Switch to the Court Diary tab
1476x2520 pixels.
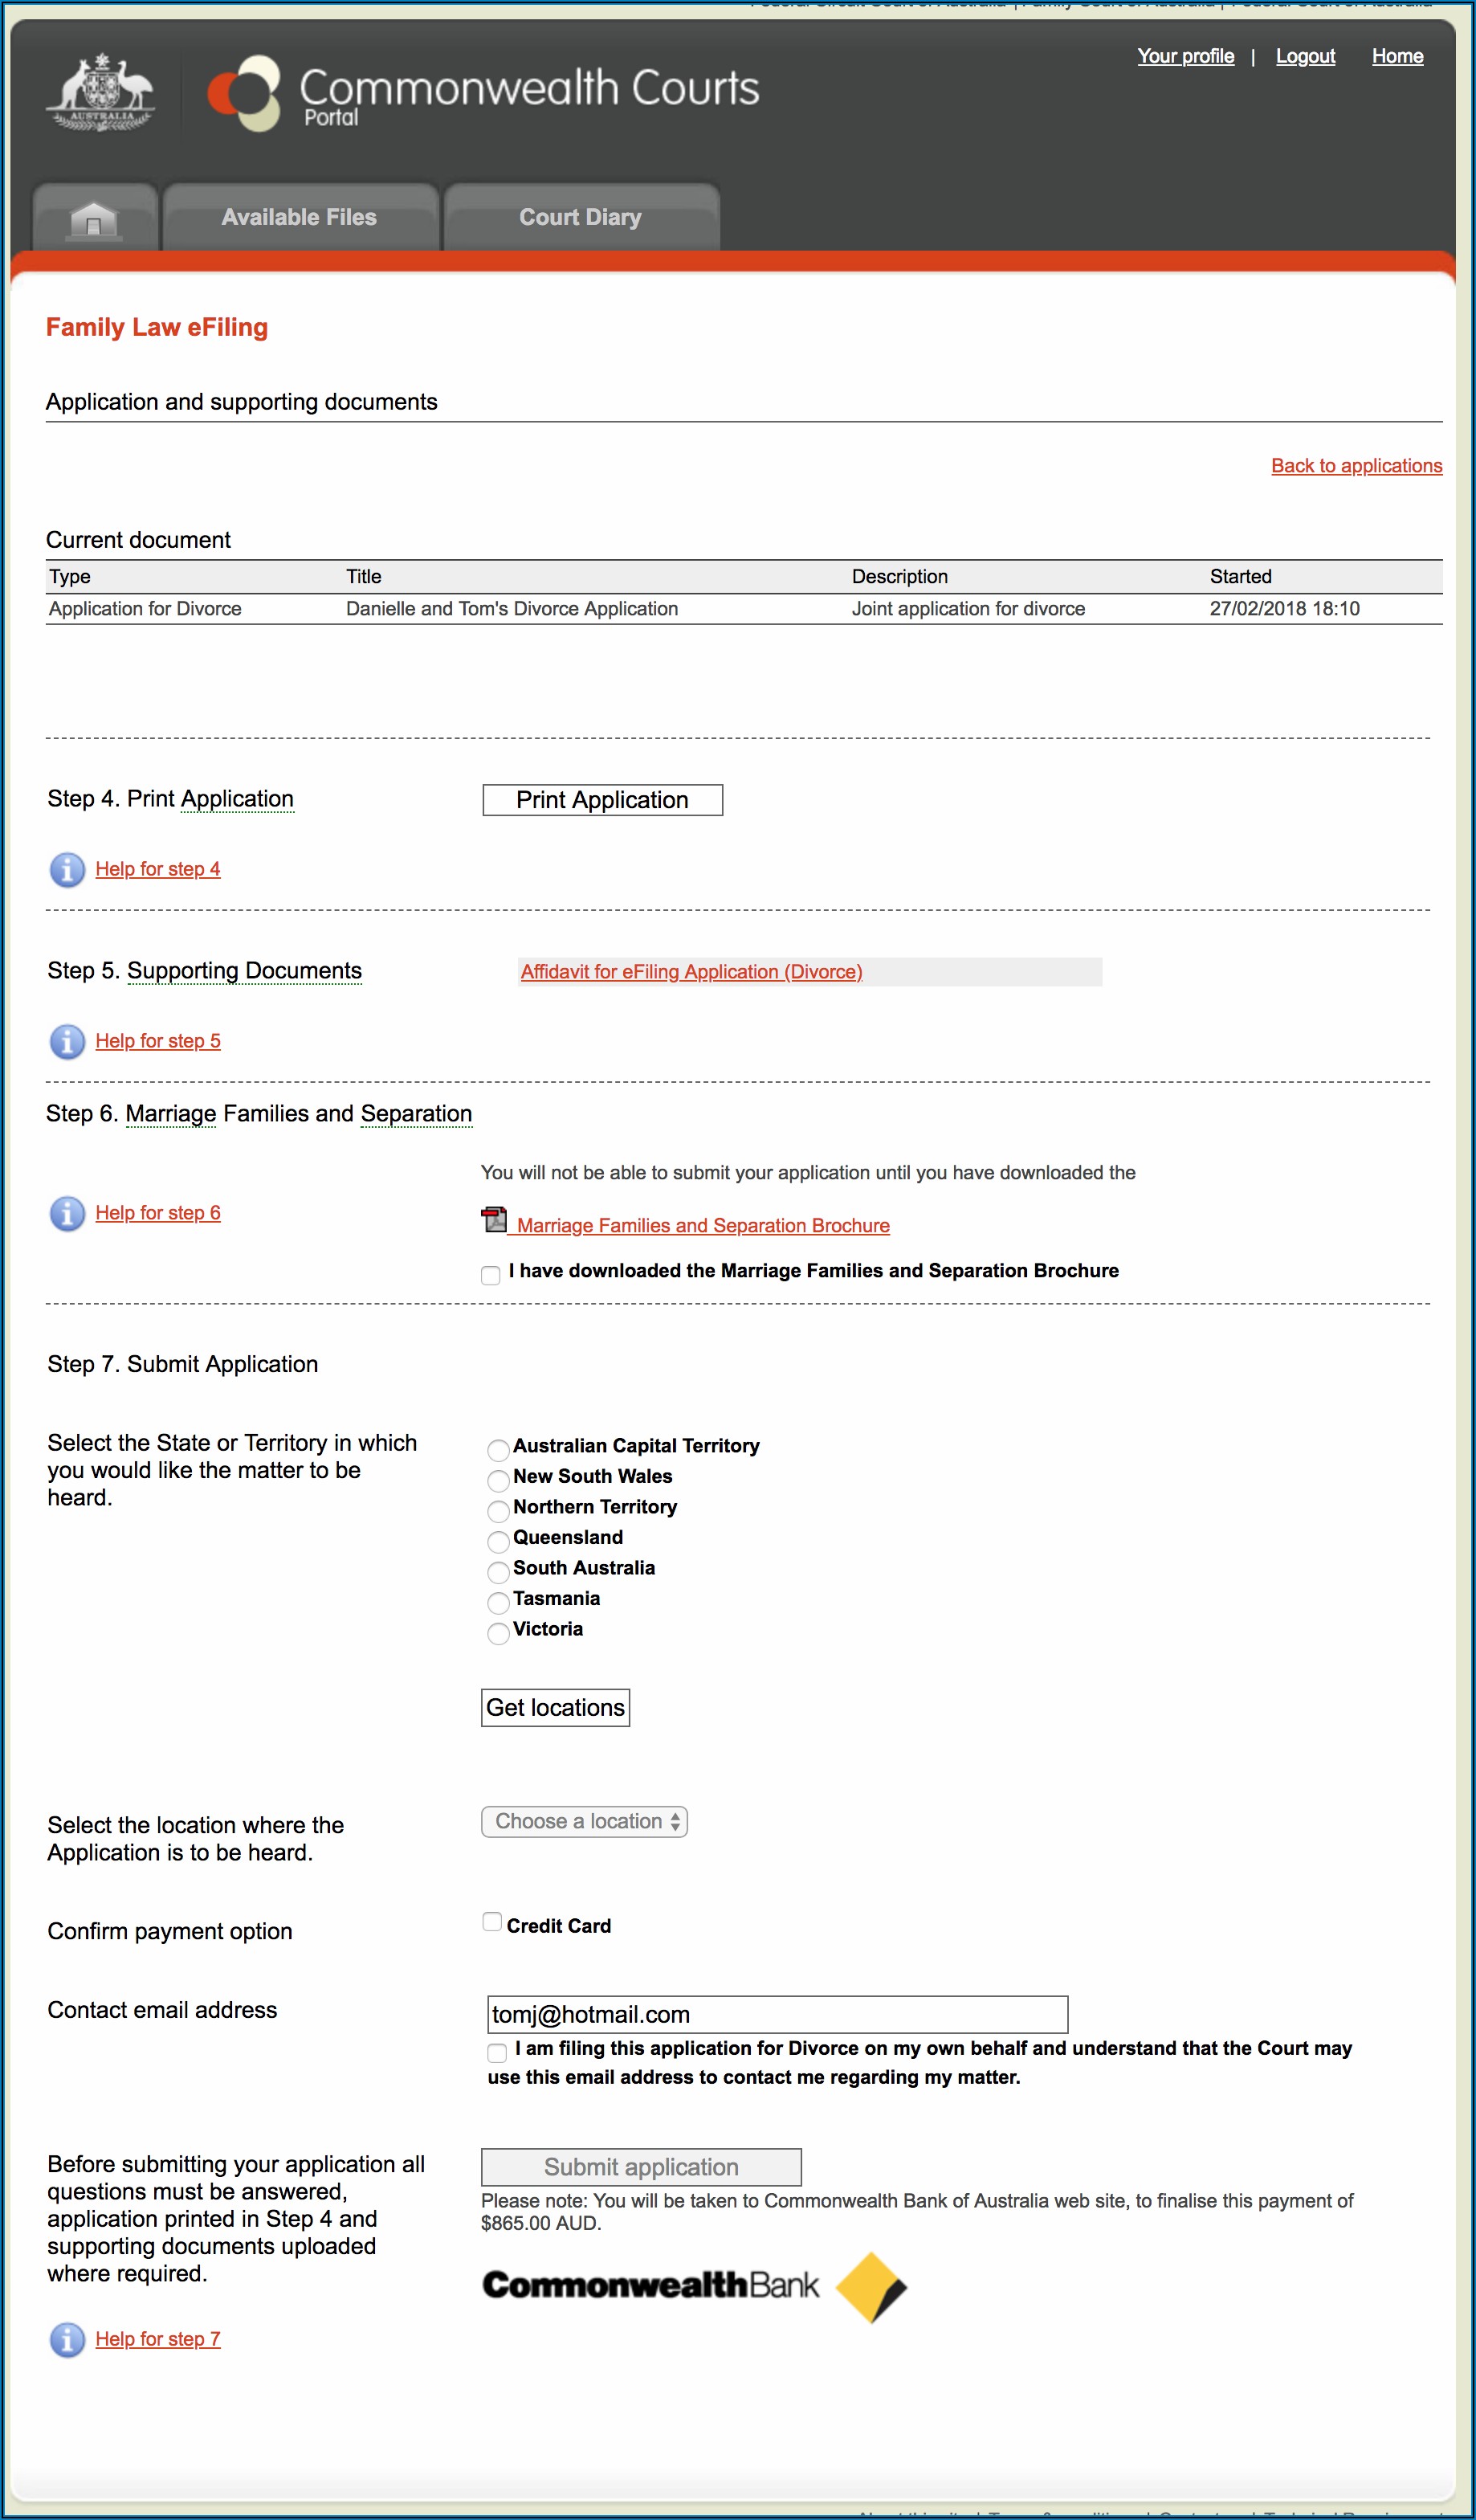point(580,218)
